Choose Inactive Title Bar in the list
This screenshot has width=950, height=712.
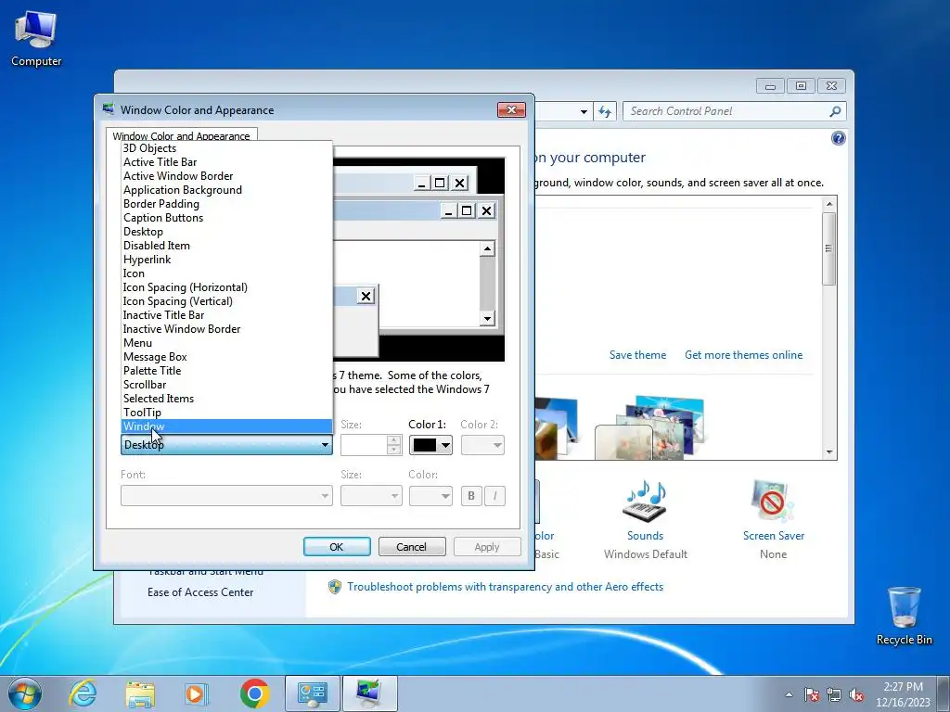(x=226, y=315)
